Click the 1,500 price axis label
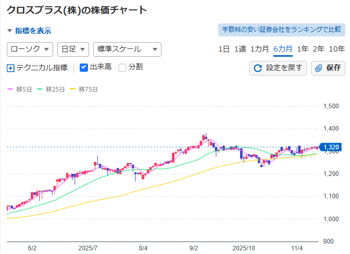The image size is (350, 254). 331,106
